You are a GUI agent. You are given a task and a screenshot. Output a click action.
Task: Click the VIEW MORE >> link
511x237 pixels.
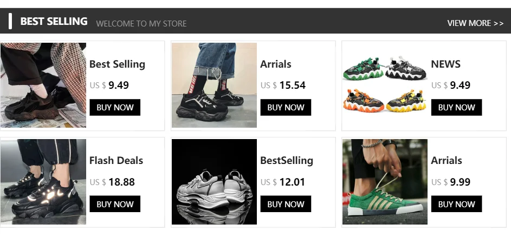[475, 23]
